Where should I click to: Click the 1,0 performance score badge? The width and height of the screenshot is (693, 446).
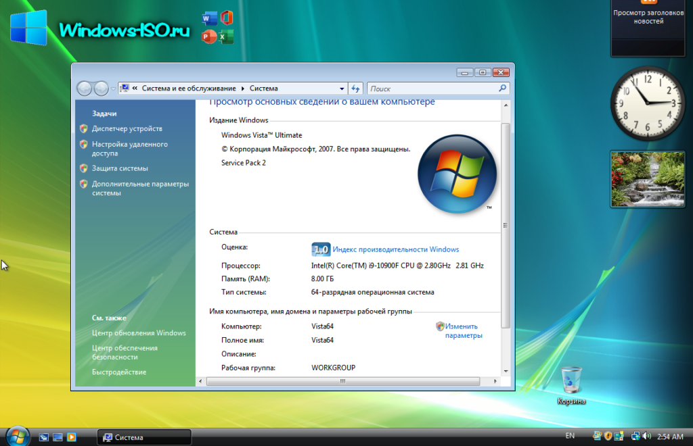(x=321, y=249)
